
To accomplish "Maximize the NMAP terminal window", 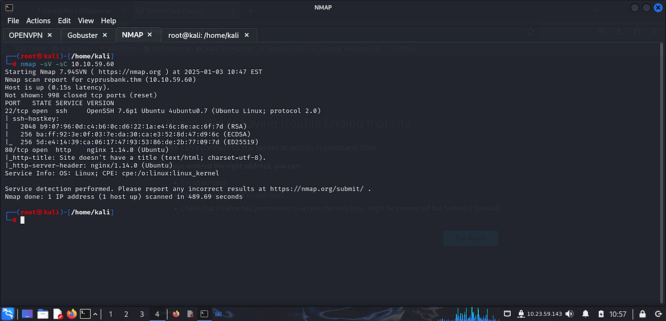I will (x=647, y=7).
